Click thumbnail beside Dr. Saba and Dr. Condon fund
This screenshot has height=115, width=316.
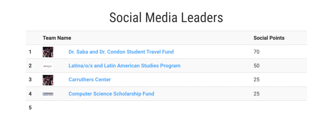point(48,52)
